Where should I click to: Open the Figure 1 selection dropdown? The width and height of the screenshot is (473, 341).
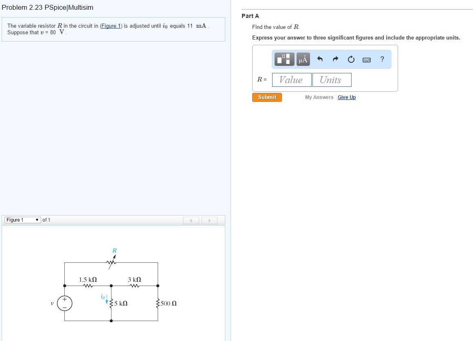coord(22,220)
